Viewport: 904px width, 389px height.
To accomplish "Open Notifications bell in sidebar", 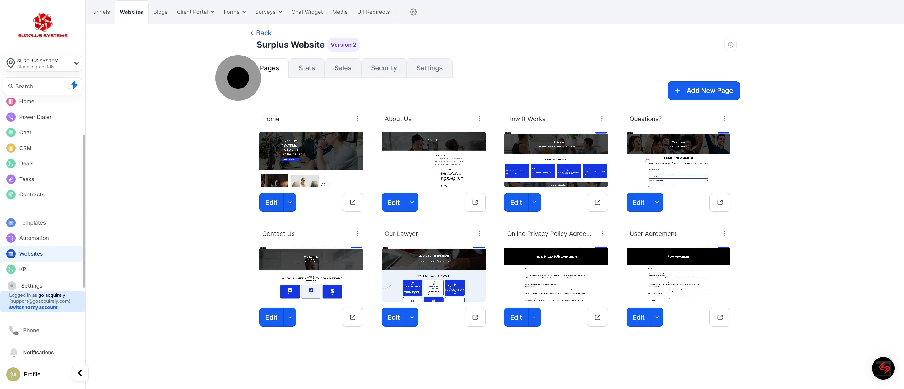I will coord(38,352).
